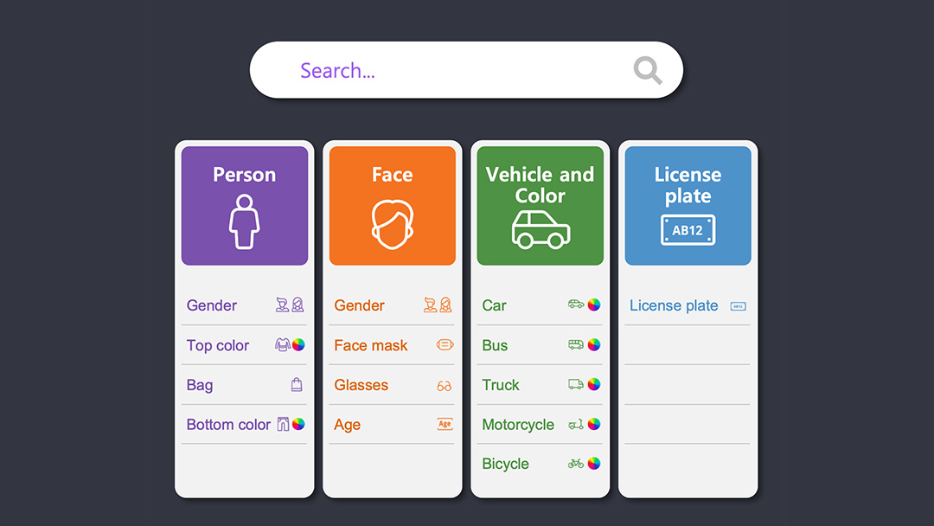Click inside the Search input field
This screenshot has width=934, height=526.
pos(432,70)
